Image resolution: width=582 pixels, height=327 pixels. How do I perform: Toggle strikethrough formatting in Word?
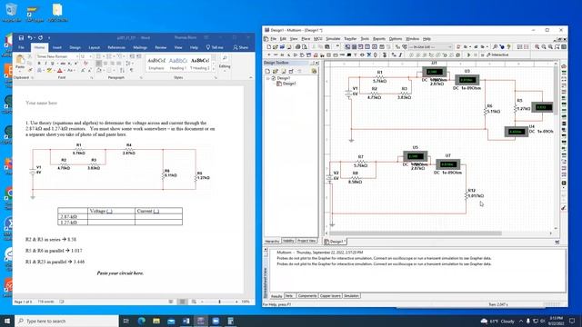[x=63, y=64]
